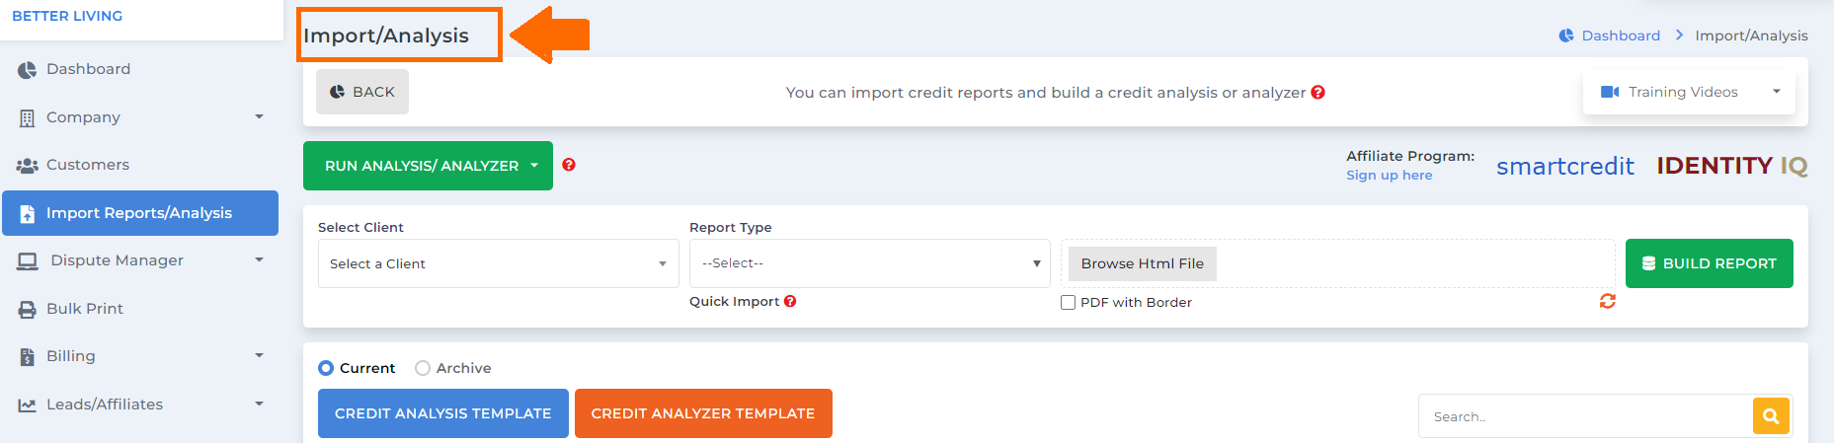Click the green BUILD REPORT button

tap(1709, 263)
